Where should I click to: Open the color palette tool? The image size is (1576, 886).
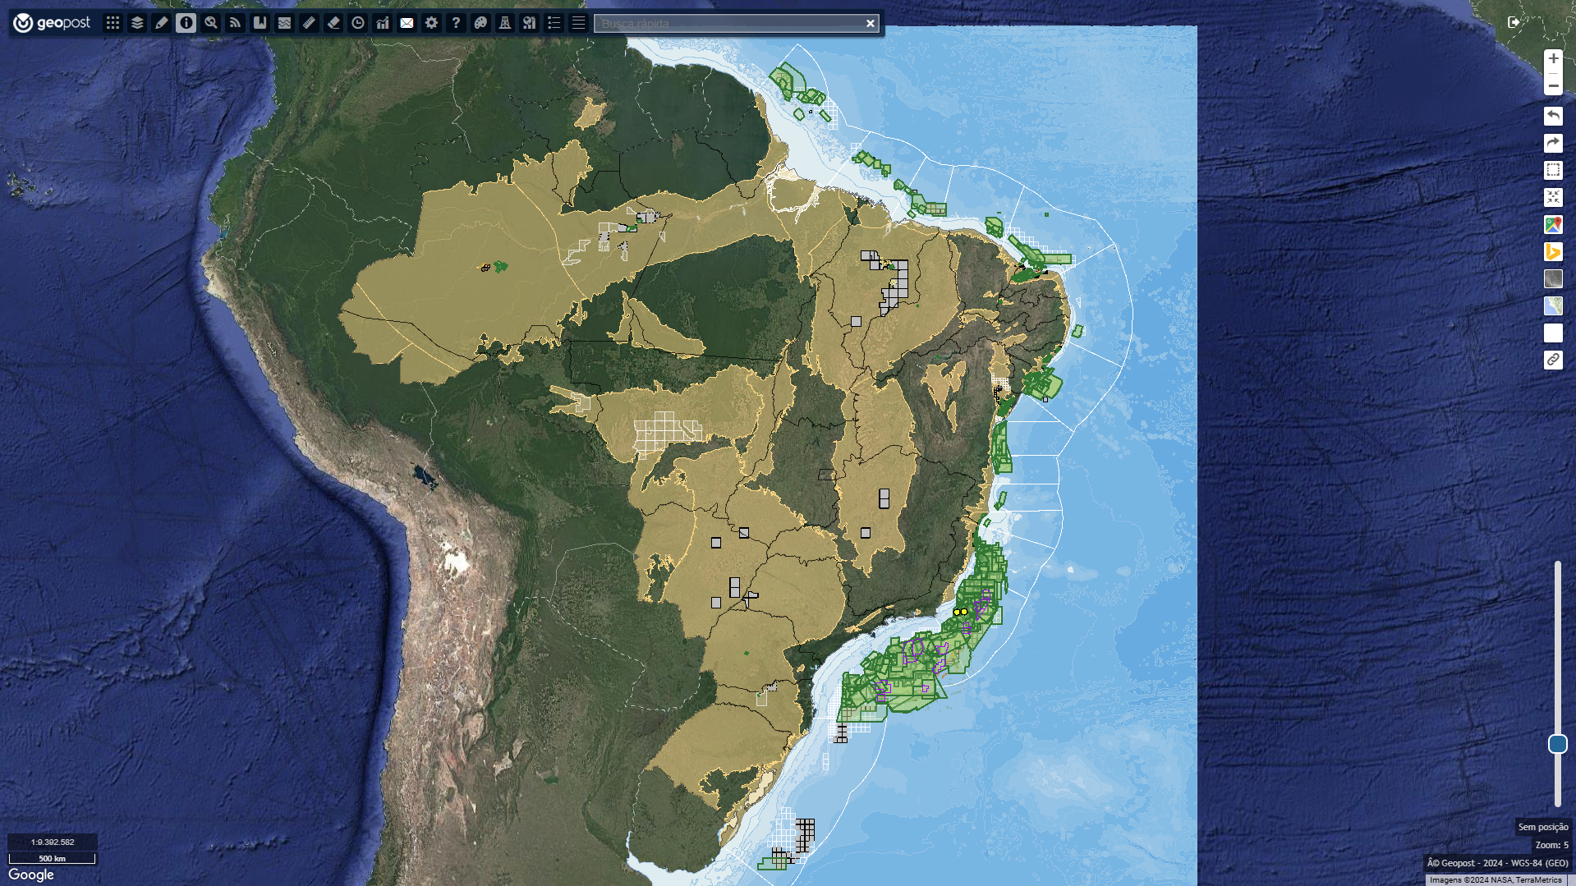click(480, 23)
